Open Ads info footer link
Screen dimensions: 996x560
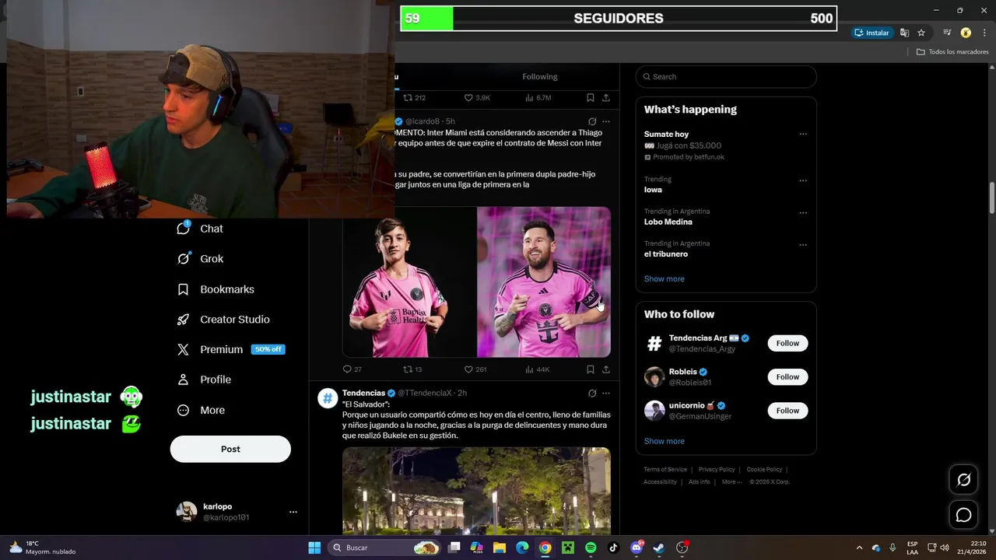(x=699, y=482)
